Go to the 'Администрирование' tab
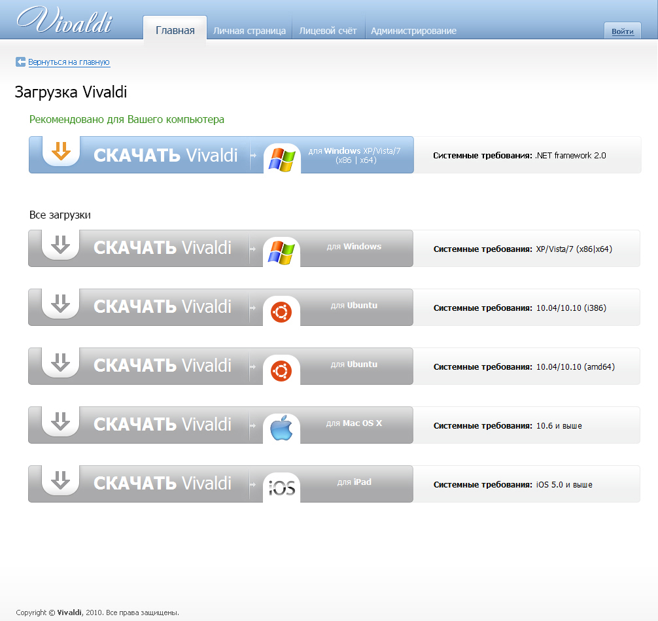Viewport: 658px width, 621px height. 413,31
